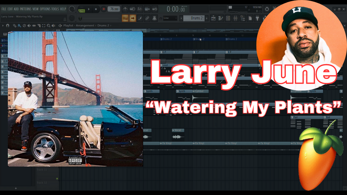
Task: Adjust the master volume knob
Action: [72, 9]
